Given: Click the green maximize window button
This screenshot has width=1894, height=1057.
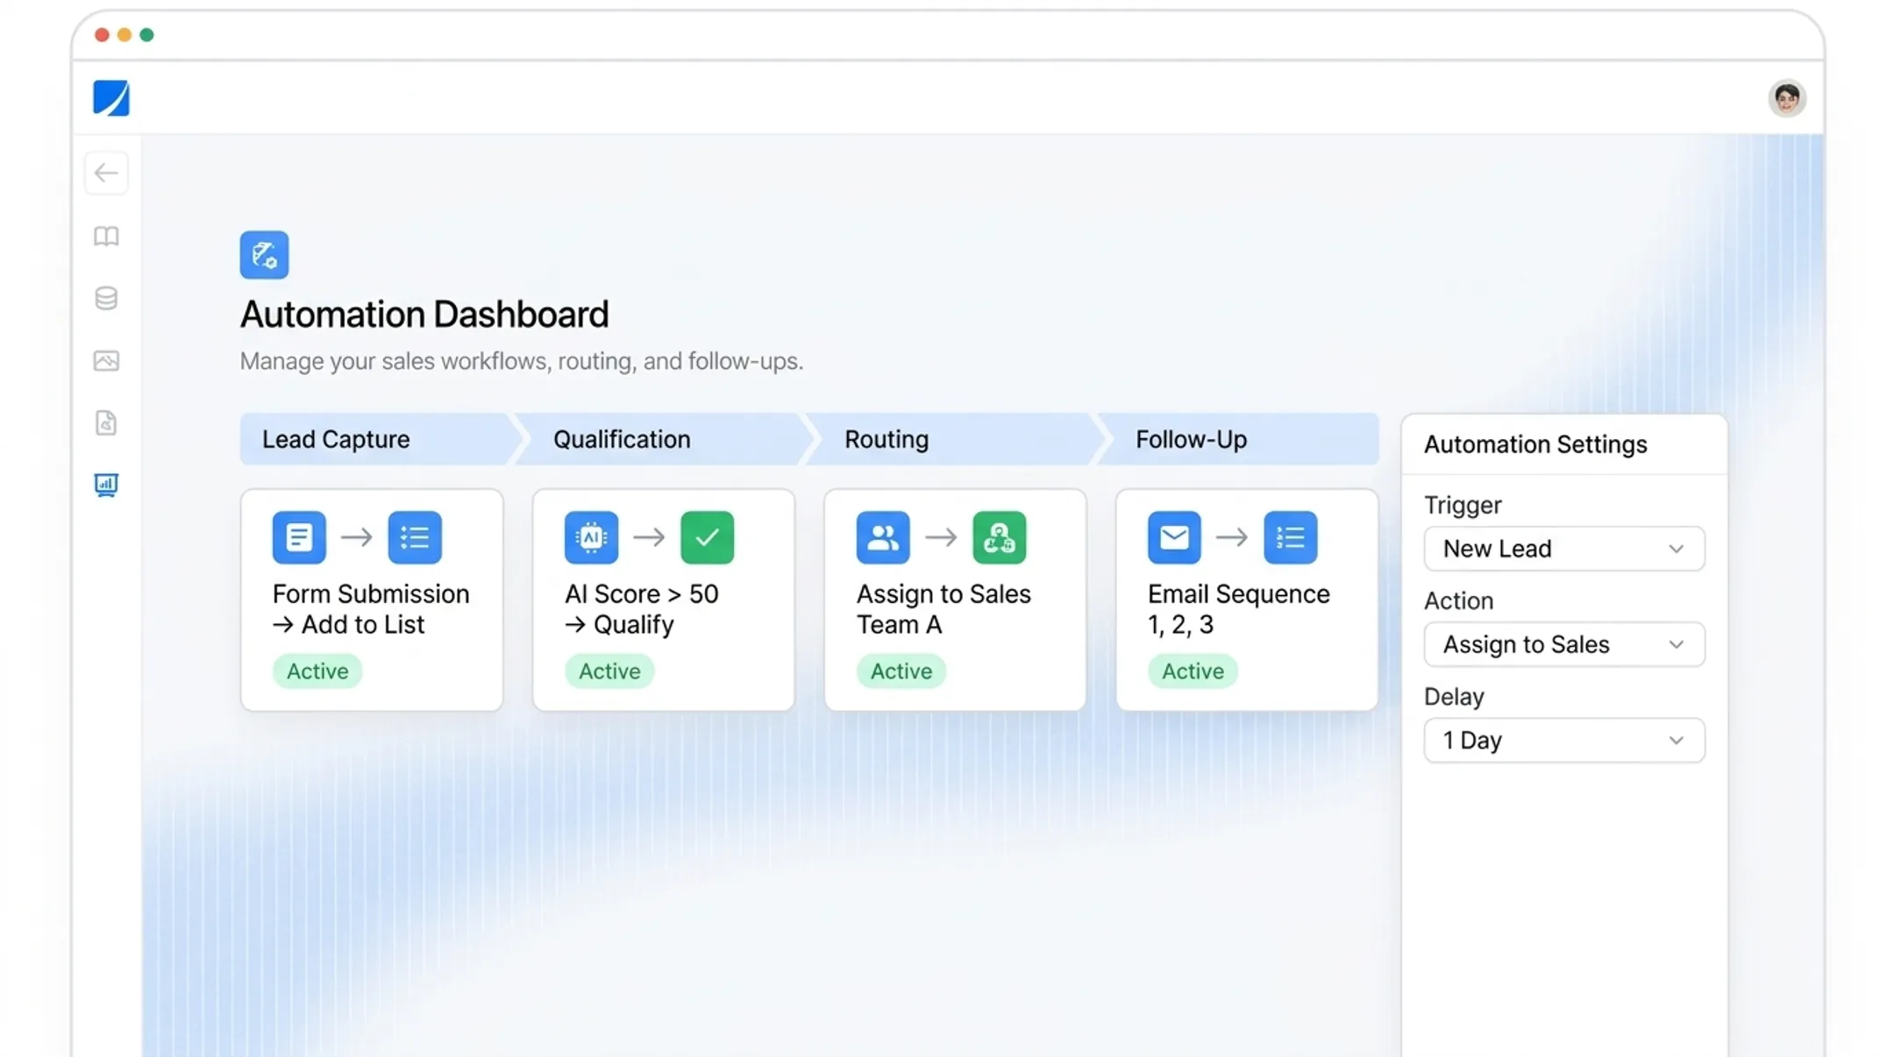Looking at the screenshot, I should [x=147, y=35].
